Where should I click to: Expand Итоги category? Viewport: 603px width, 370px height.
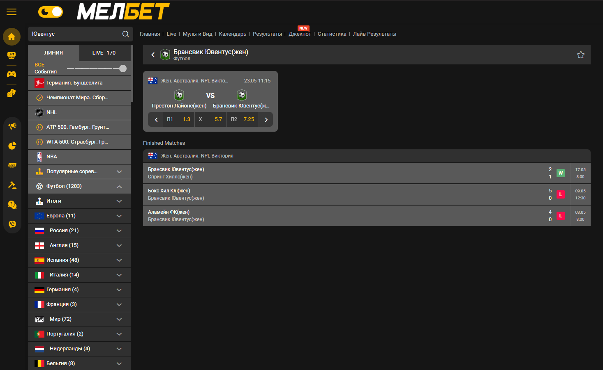point(79,201)
